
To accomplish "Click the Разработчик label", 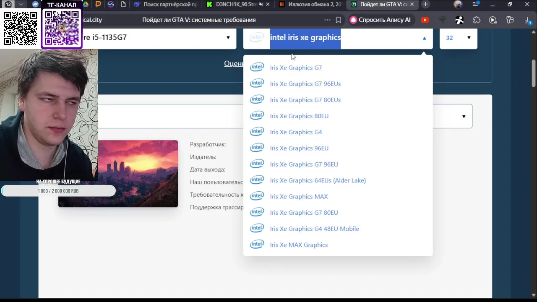I will pos(208,144).
